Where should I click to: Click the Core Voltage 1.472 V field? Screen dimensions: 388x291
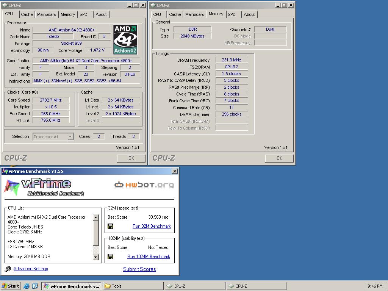click(97, 50)
